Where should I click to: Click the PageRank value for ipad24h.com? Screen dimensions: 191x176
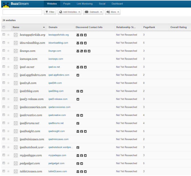click(x=144, y=83)
